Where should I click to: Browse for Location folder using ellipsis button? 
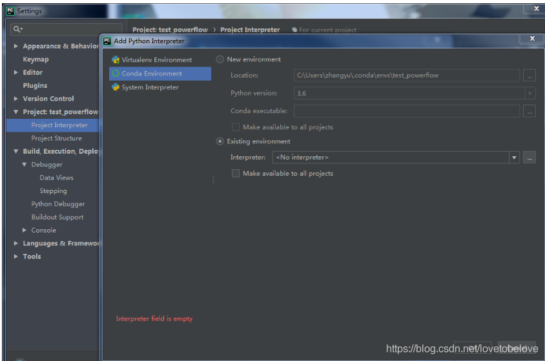tap(530, 76)
